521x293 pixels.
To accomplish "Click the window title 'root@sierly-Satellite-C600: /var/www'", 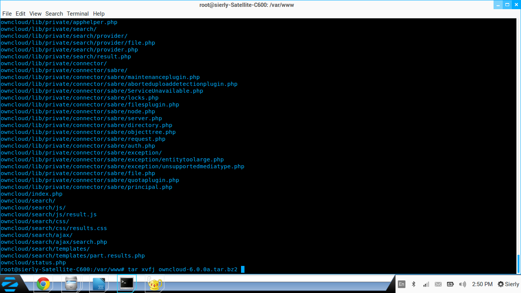I will 247,5.
